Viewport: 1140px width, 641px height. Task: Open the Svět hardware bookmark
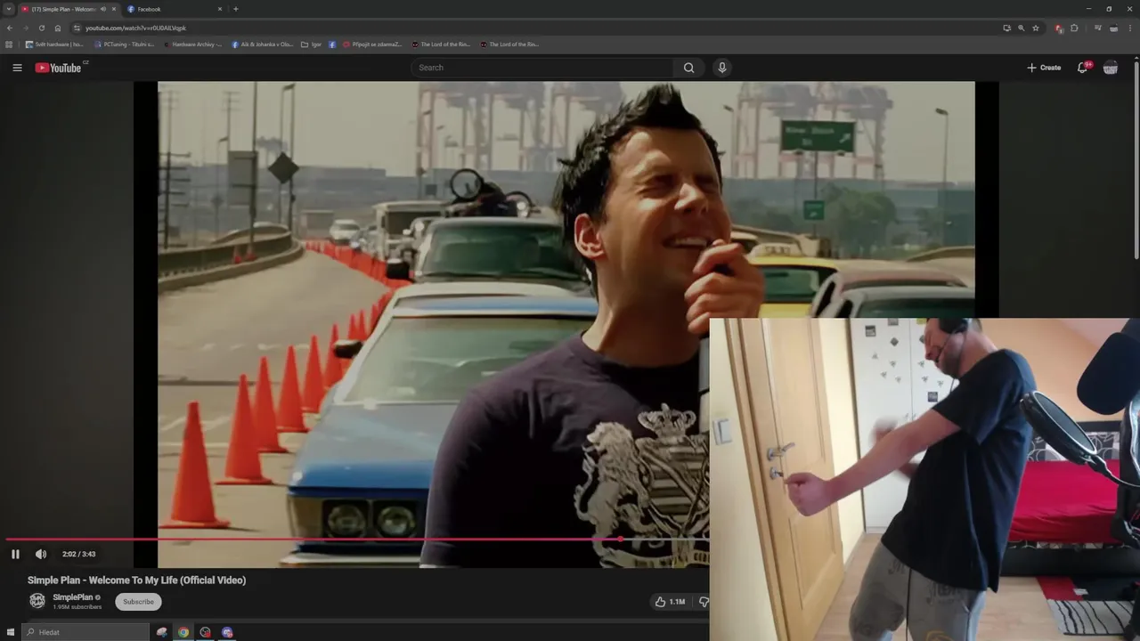54,45
